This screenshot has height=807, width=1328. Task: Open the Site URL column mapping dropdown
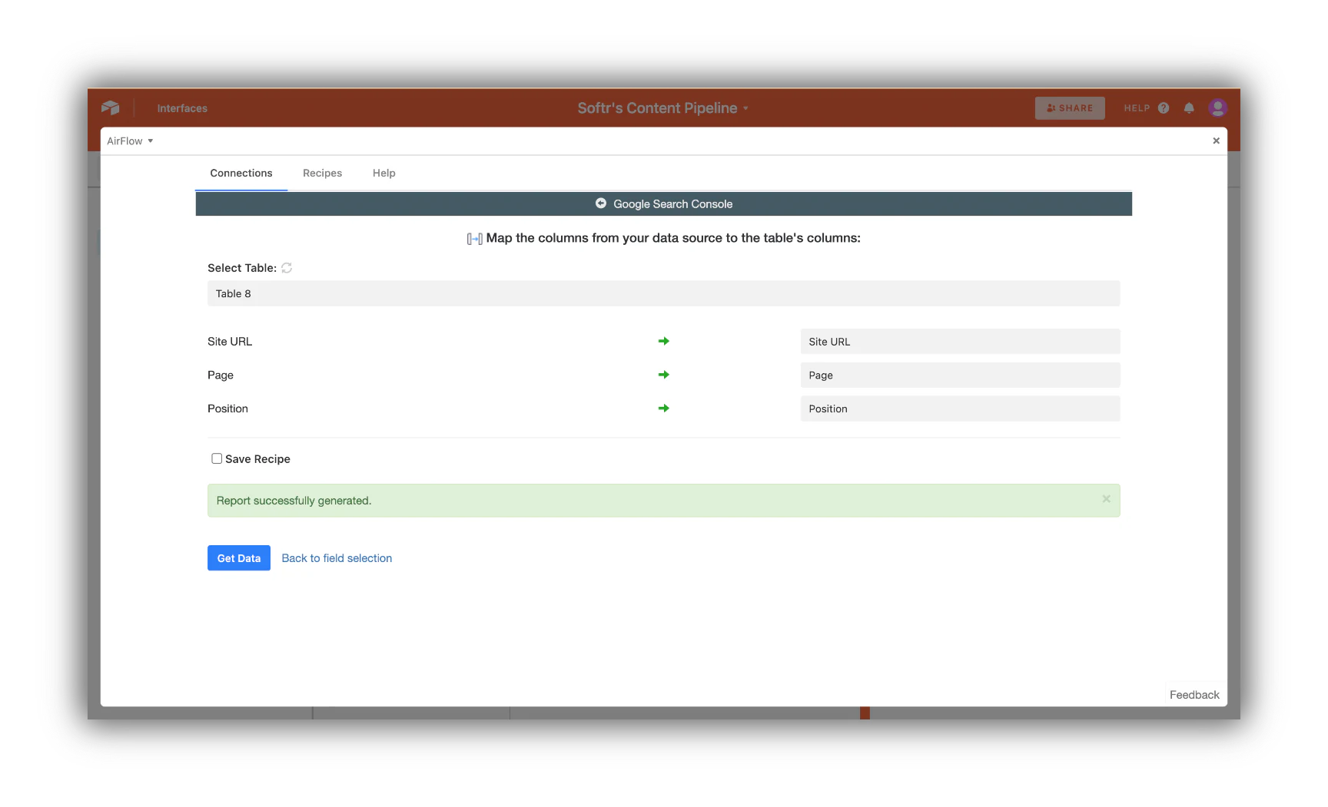(960, 342)
